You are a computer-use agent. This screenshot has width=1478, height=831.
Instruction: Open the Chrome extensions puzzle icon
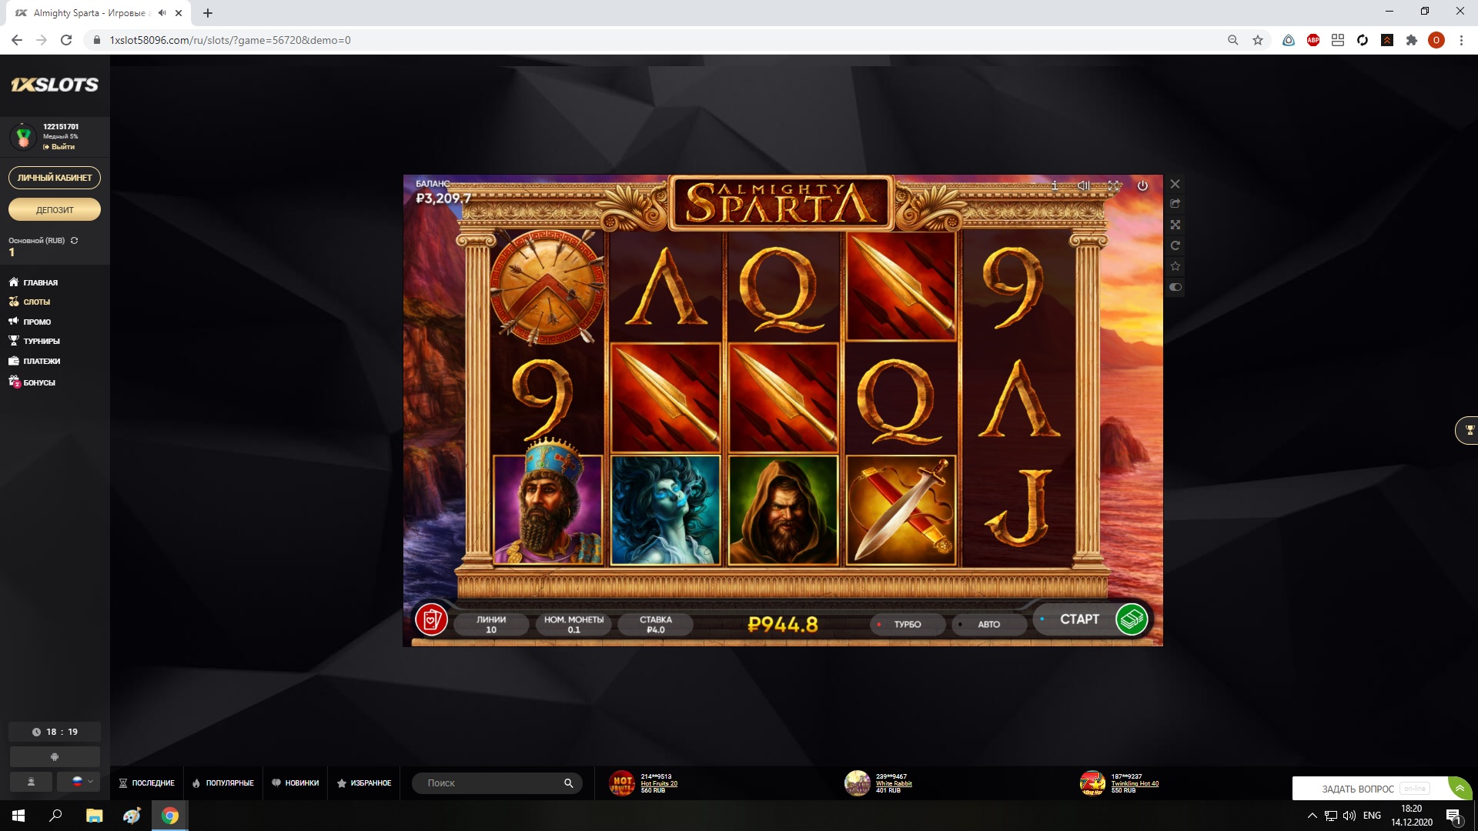click(x=1412, y=40)
